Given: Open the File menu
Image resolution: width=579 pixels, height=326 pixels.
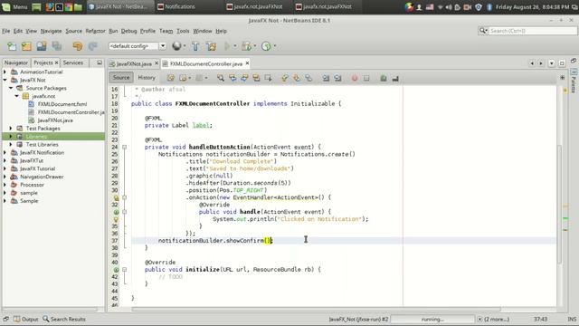Looking at the screenshot, I should click(6, 31).
